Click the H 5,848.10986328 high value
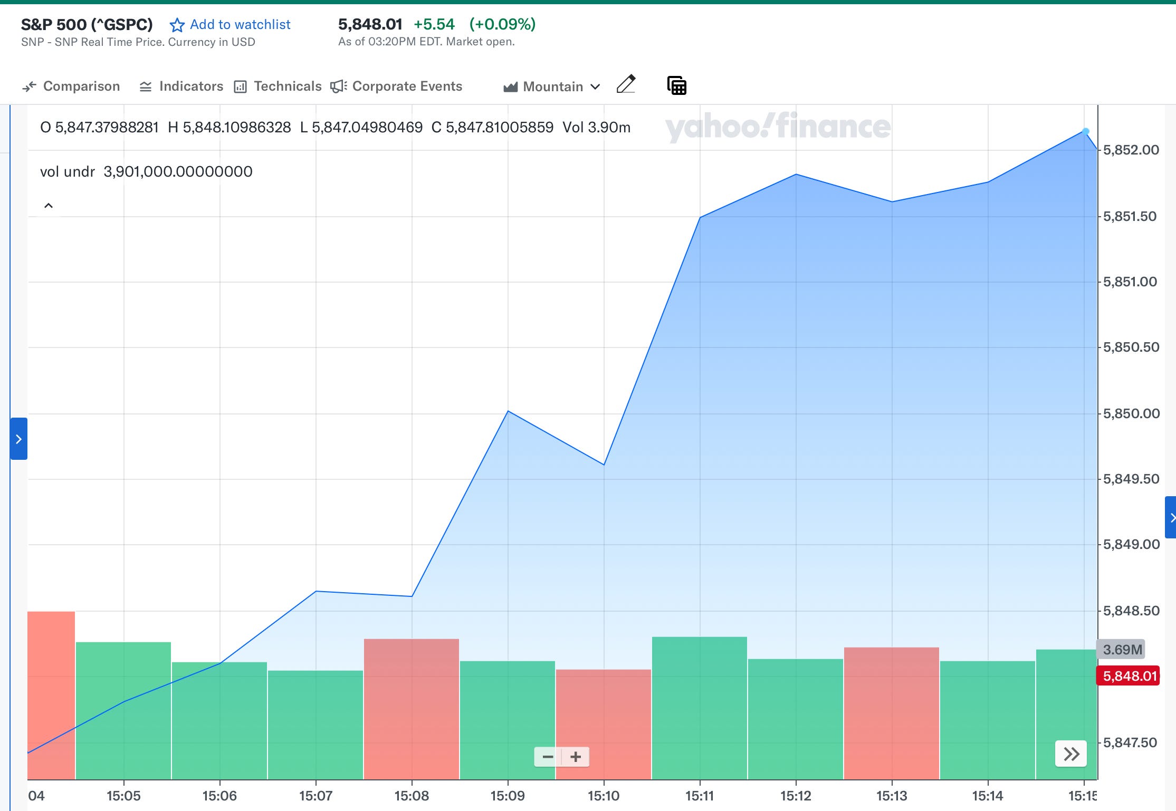1176x811 pixels. 230,128
